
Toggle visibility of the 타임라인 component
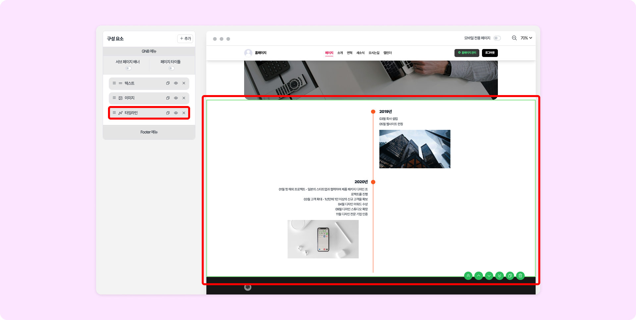[x=176, y=113]
